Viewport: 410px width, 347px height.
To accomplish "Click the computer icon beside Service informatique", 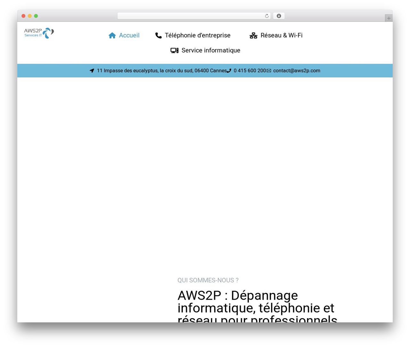I will (175, 51).
